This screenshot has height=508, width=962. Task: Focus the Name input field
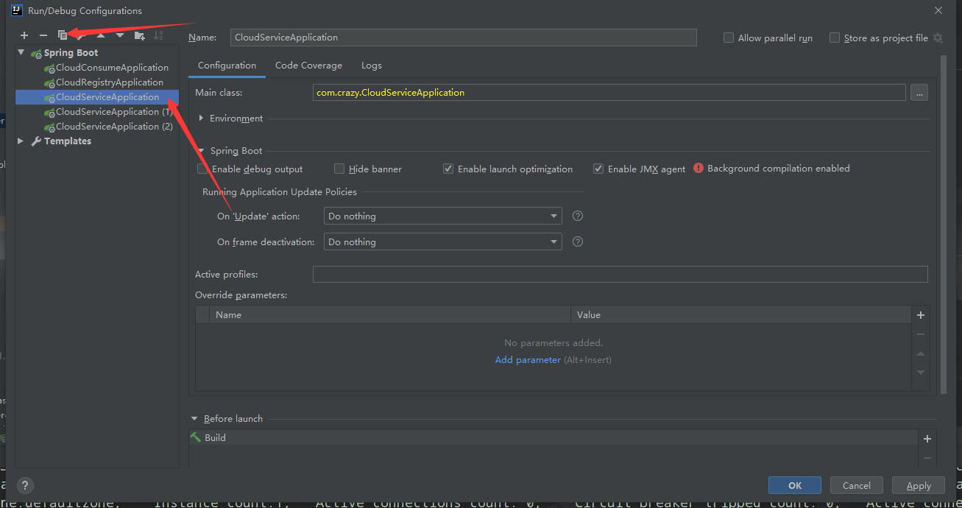pos(463,38)
